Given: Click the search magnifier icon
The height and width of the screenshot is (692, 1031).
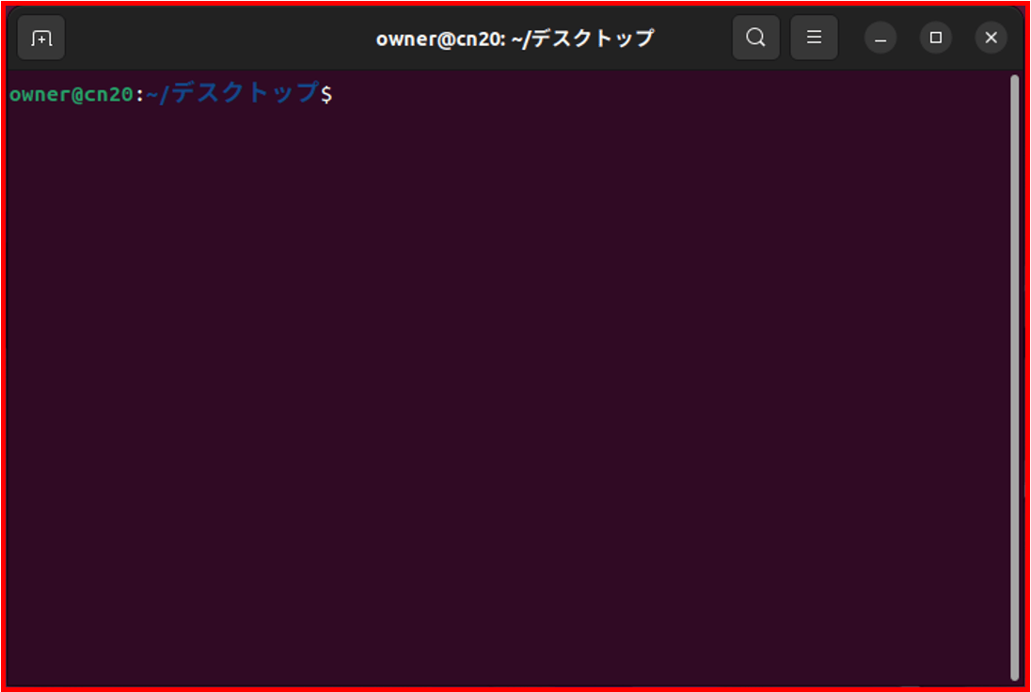Looking at the screenshot, I should [x=755, y=38].
